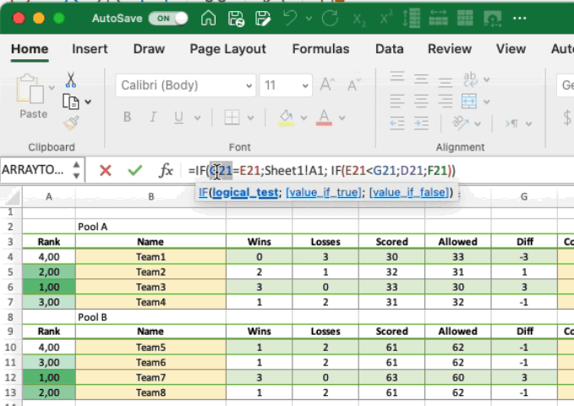Cancel formula entry with red X
Viewport: 574px width, 406px height.
tap(105, 170)
